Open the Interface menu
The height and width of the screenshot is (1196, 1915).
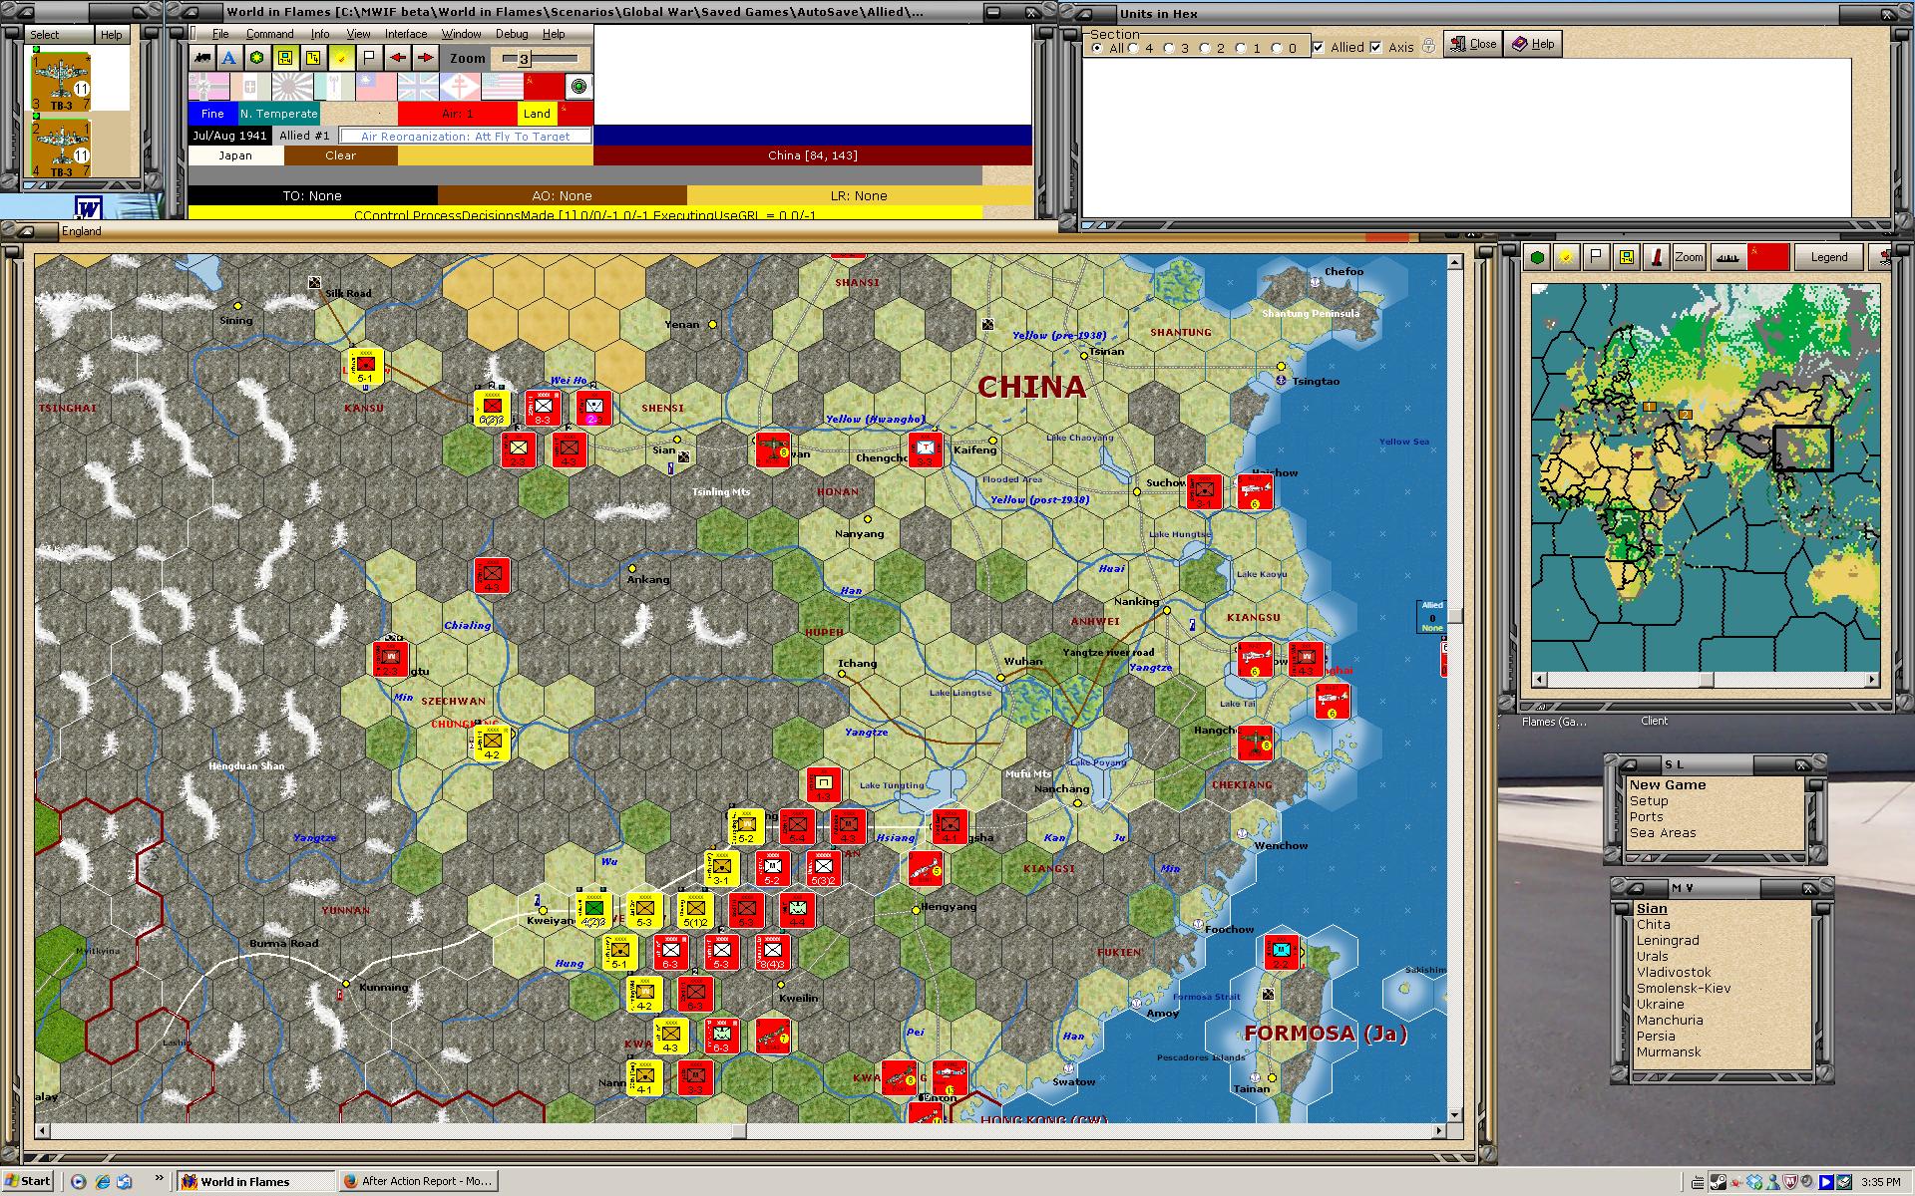click(x=406, y=34)
